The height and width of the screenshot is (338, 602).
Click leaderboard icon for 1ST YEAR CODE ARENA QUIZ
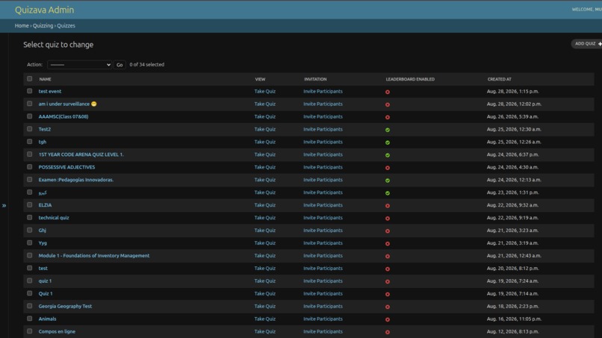point(388,155)
